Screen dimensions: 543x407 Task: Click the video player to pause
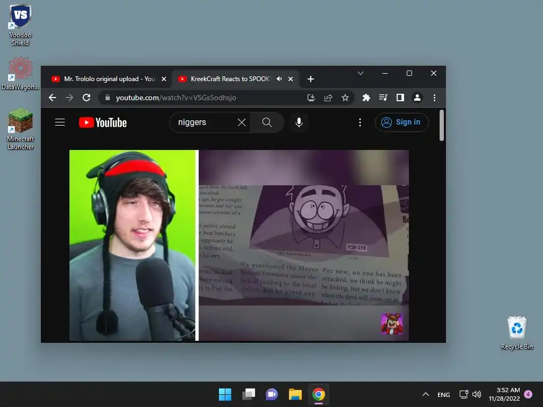click(x=239, y=245)
